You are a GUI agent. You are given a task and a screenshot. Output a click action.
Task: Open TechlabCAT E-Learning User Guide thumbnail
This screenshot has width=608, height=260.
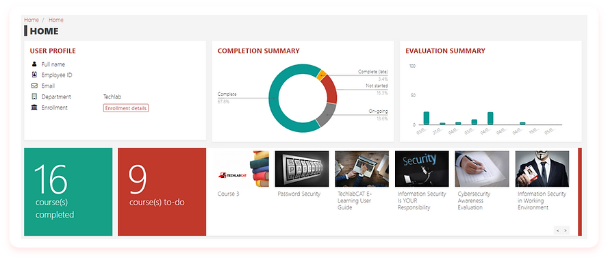(362, 169)
